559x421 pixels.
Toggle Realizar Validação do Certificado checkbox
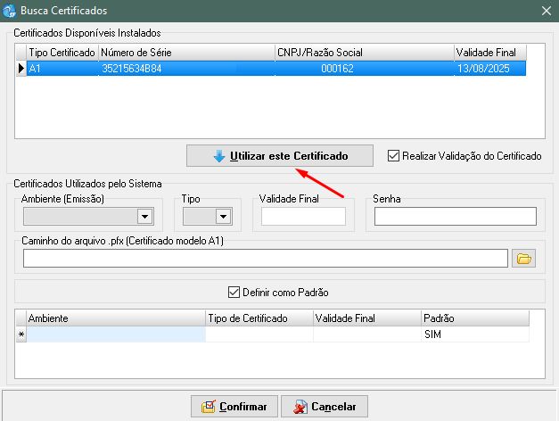pos(394,155)
